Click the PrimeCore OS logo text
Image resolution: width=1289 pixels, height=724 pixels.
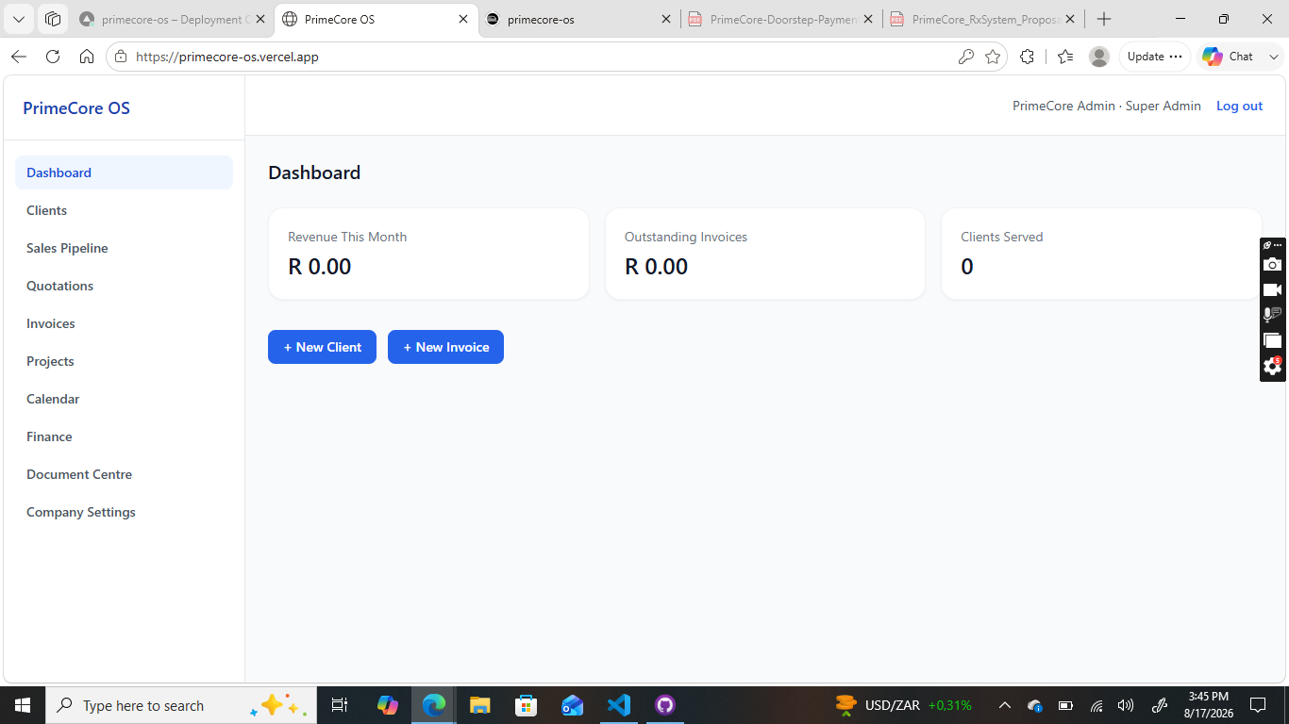[76, 108]
